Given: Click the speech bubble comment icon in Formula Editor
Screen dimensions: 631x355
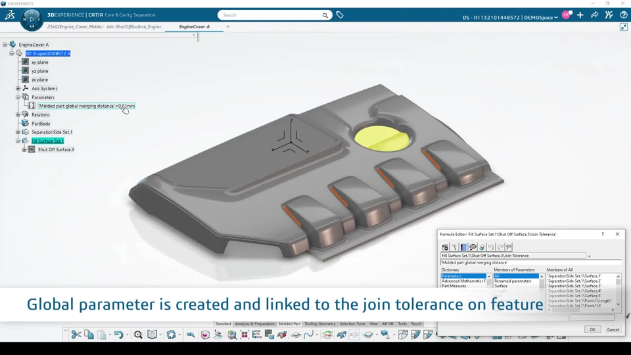Looking at the screenshot, I should 473,247.
